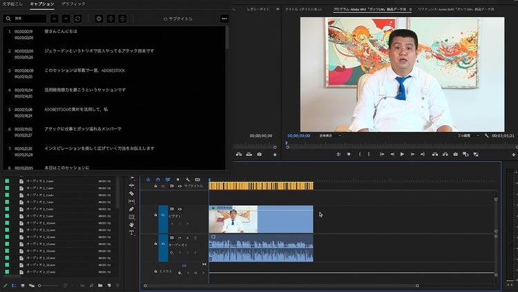Open timeline display settings wrench
Image resolution: width=518 pixels, height=292 pixels.
188,179
